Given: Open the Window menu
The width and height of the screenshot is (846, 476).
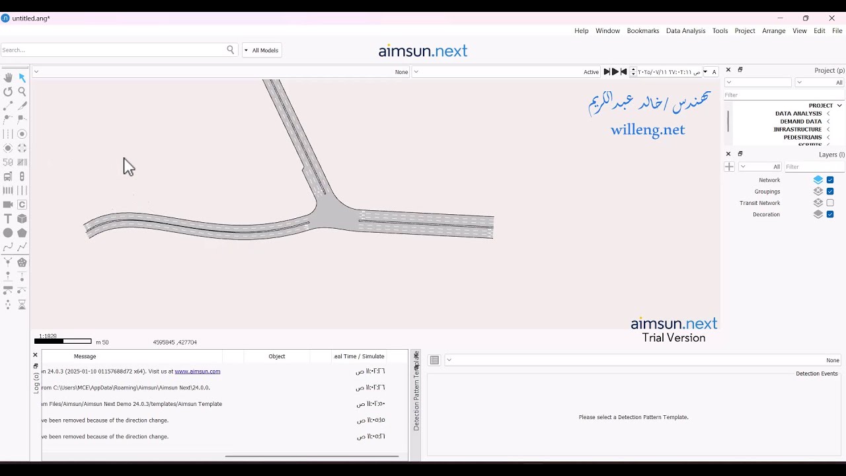Looking at the screenshot, I should (607, 31).
